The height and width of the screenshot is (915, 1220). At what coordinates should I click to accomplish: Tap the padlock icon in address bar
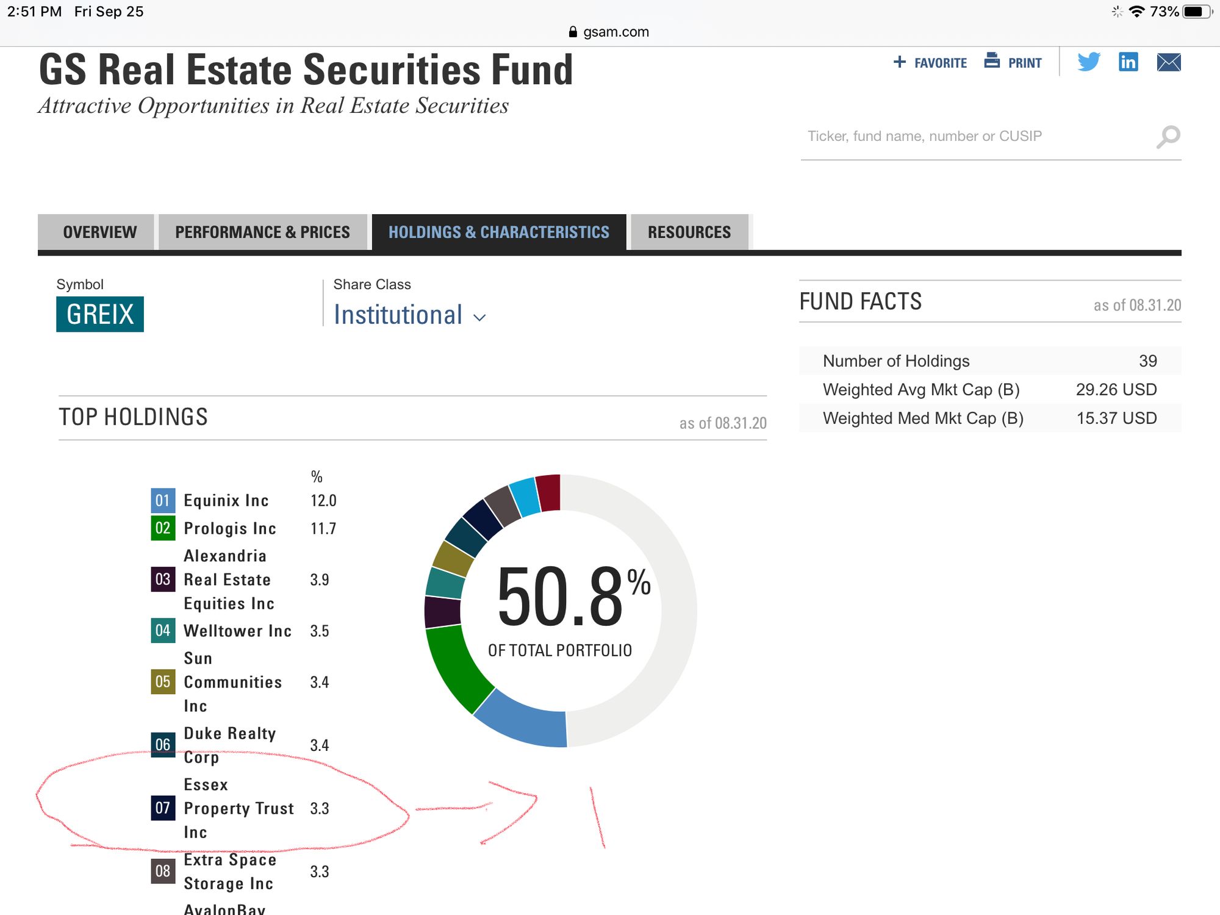coord(572,32)
